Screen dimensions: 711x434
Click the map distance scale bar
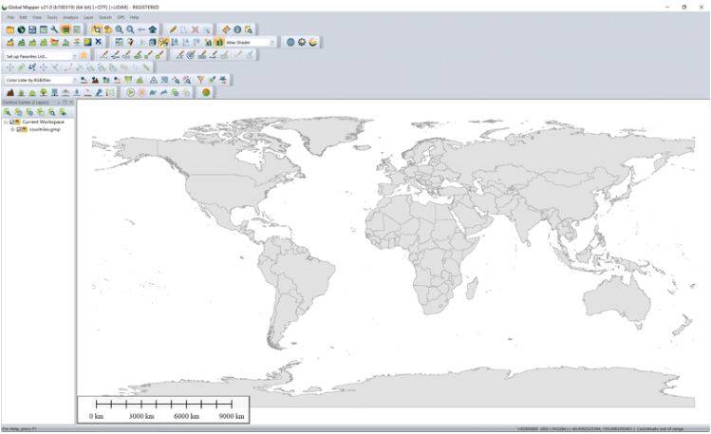point(163,409)
